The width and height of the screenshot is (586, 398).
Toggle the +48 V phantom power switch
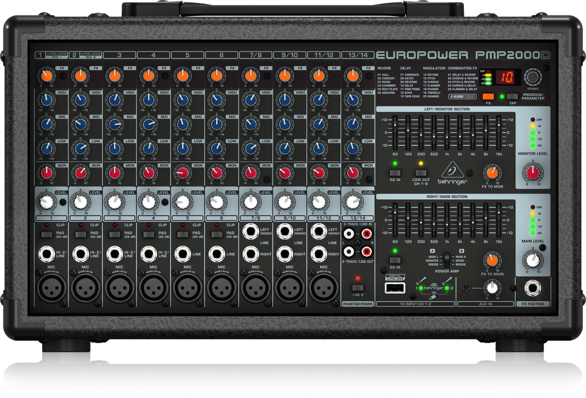pyautogui.click(x=358, y=289)
